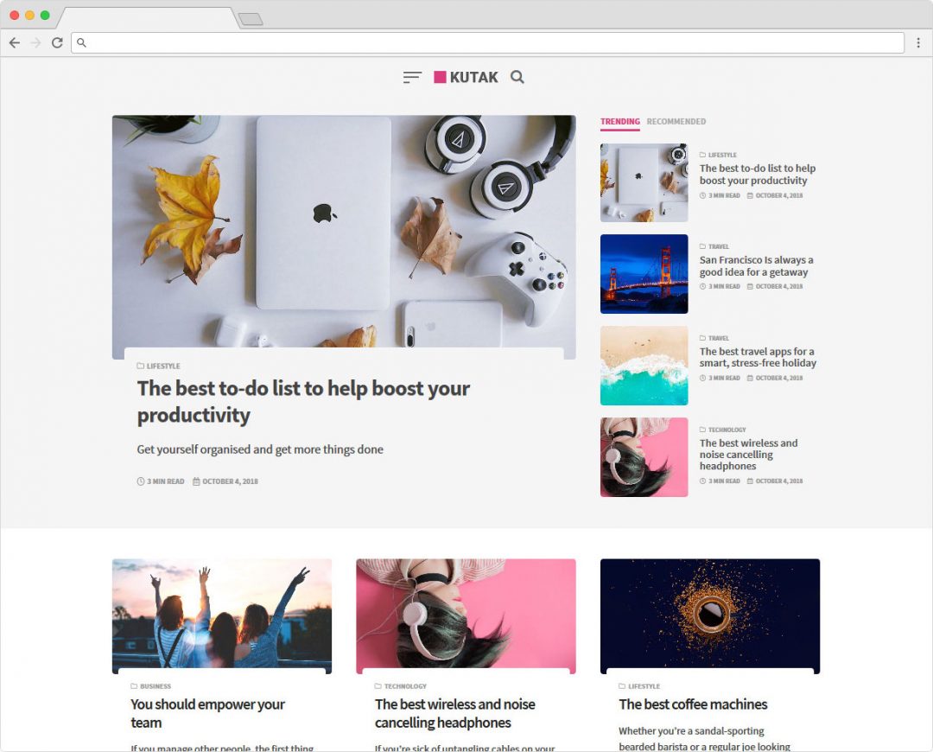Open "You should empower your team" article
The width and height of the screenshot is (933, 752).
207,713
